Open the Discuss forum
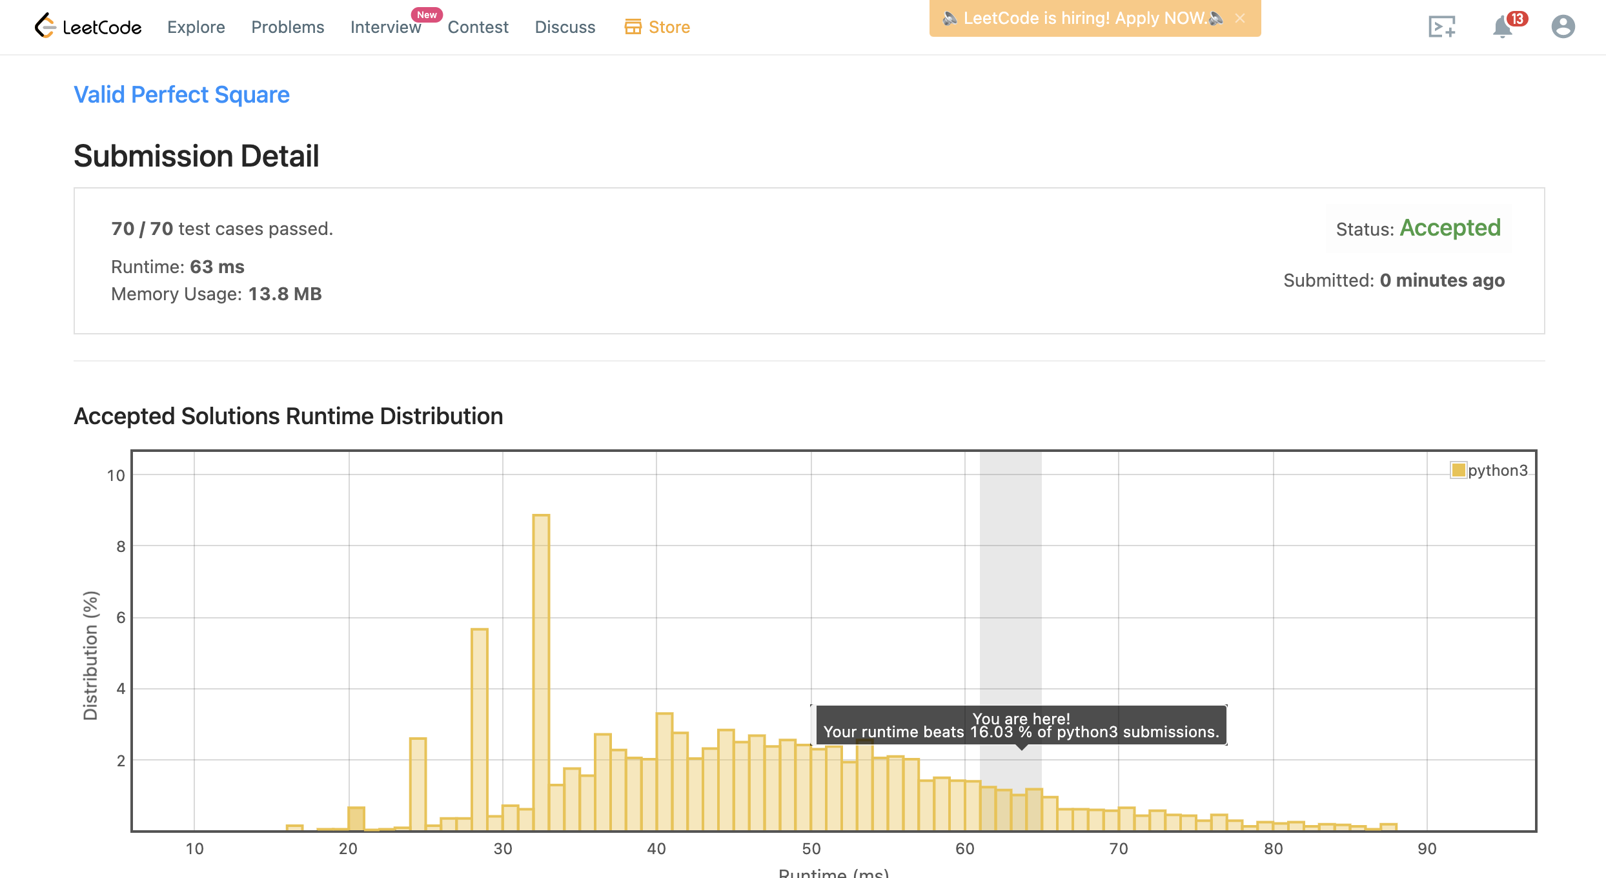 click(x=565, y=27)
